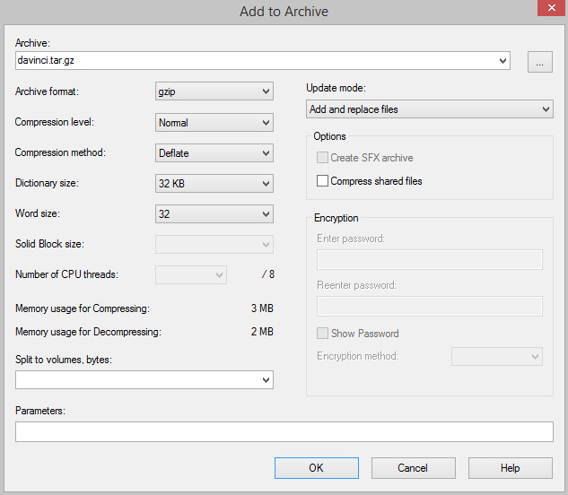Click the Show Password checkbox
Screen dimensions: 568x495
click(x=323, y=334)
